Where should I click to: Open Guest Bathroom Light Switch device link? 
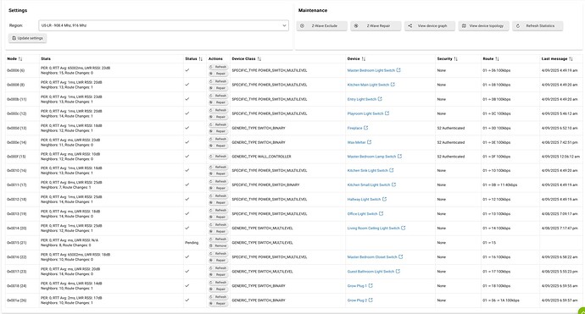[x=370, y=272]
